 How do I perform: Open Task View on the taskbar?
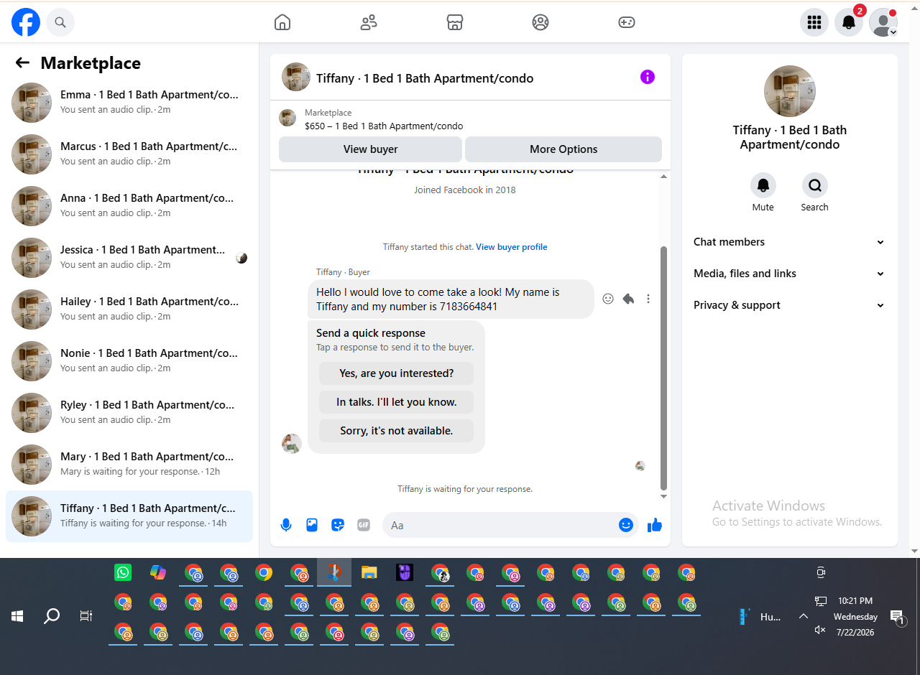(x=86, y=616)
